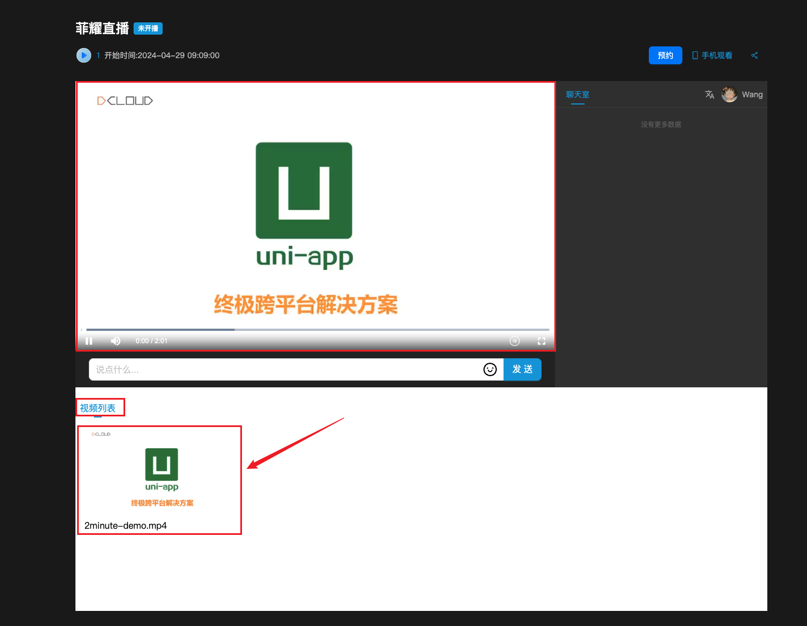The height and width of the screenshot is (626, 807).
Task: Click the video progress bar
Action: coord(317,330)
